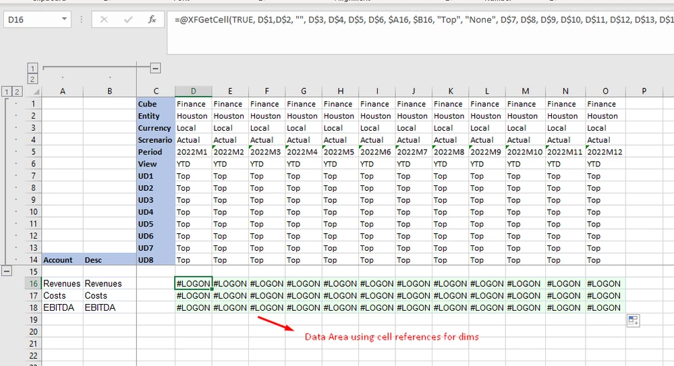
Task: Select YTD in column H row 6
Action: pyautogui.click(x=341, y=164)
